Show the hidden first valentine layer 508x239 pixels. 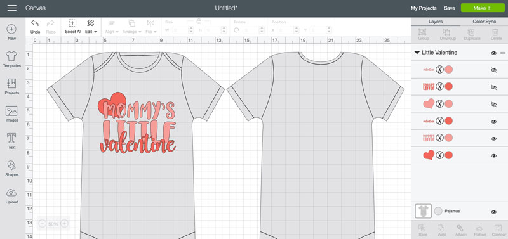pos(494,70)
